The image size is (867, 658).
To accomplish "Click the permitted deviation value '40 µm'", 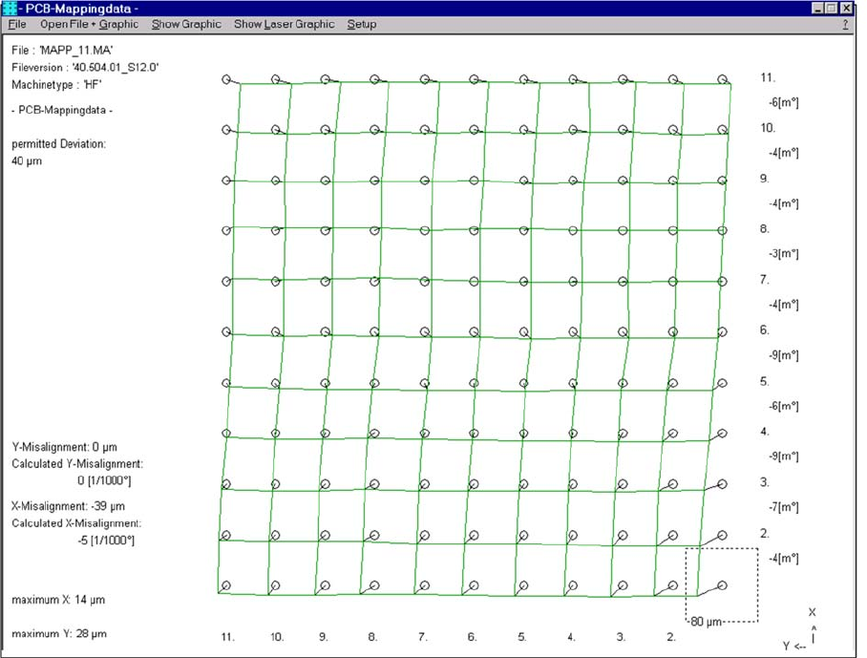I will click(27, 161).
